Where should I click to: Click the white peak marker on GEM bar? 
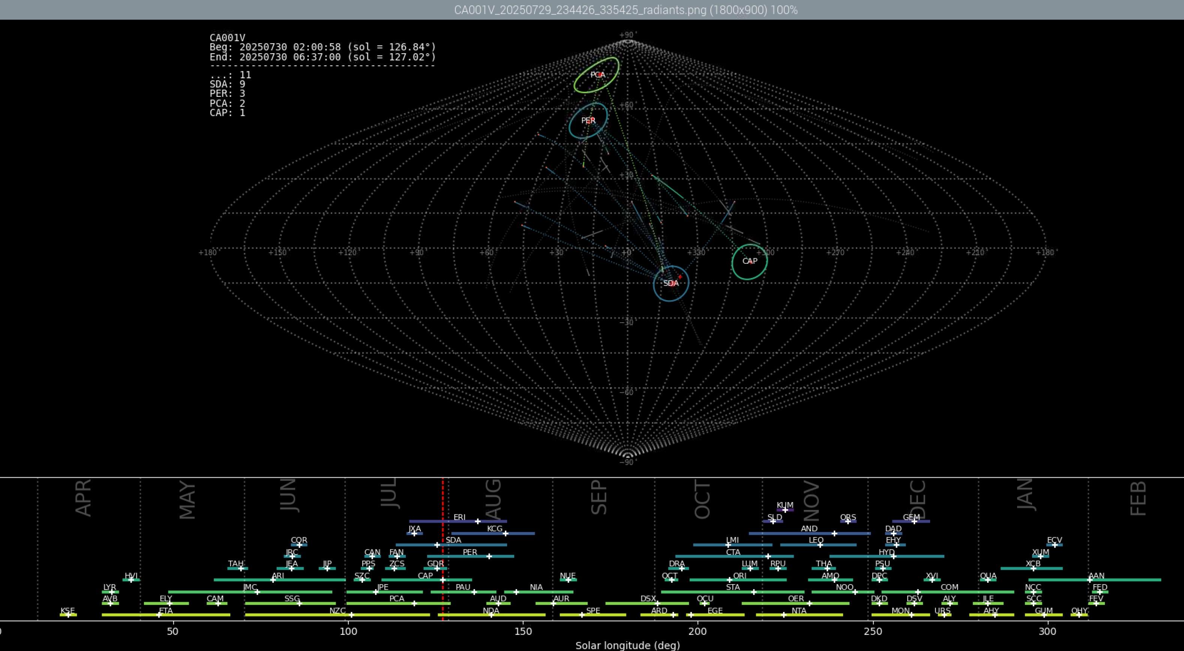(x=914, y=521)
